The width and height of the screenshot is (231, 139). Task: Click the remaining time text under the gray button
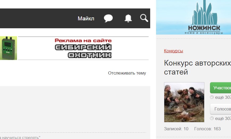223,118
